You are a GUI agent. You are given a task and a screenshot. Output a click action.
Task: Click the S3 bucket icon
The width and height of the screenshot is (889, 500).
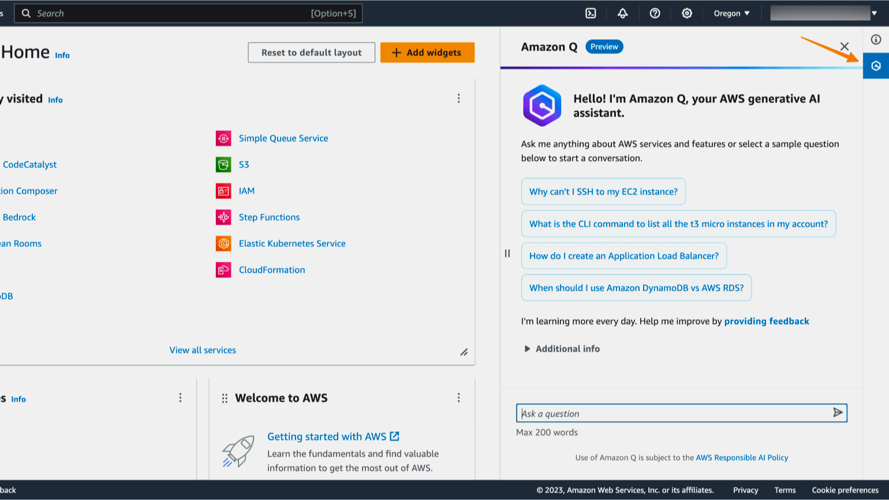[x=223, y=164]
